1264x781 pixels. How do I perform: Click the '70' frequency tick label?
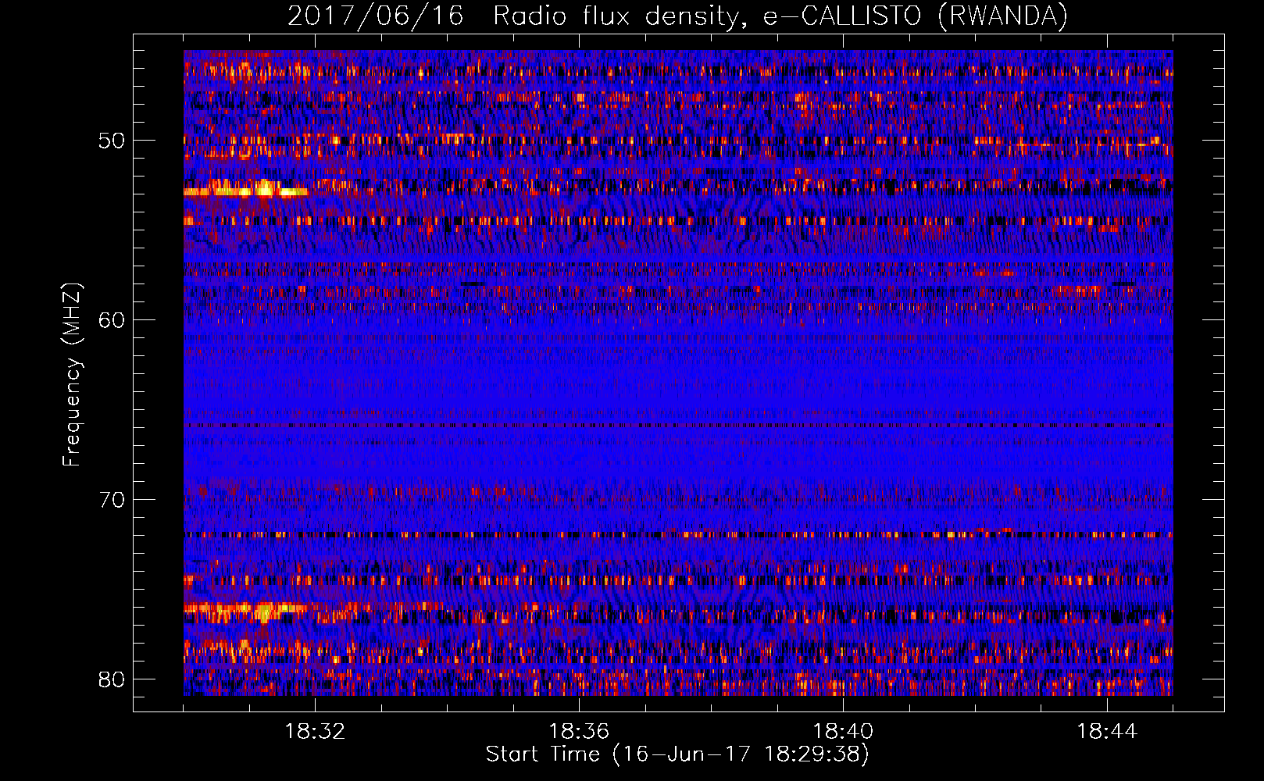(x=112, y=500)
